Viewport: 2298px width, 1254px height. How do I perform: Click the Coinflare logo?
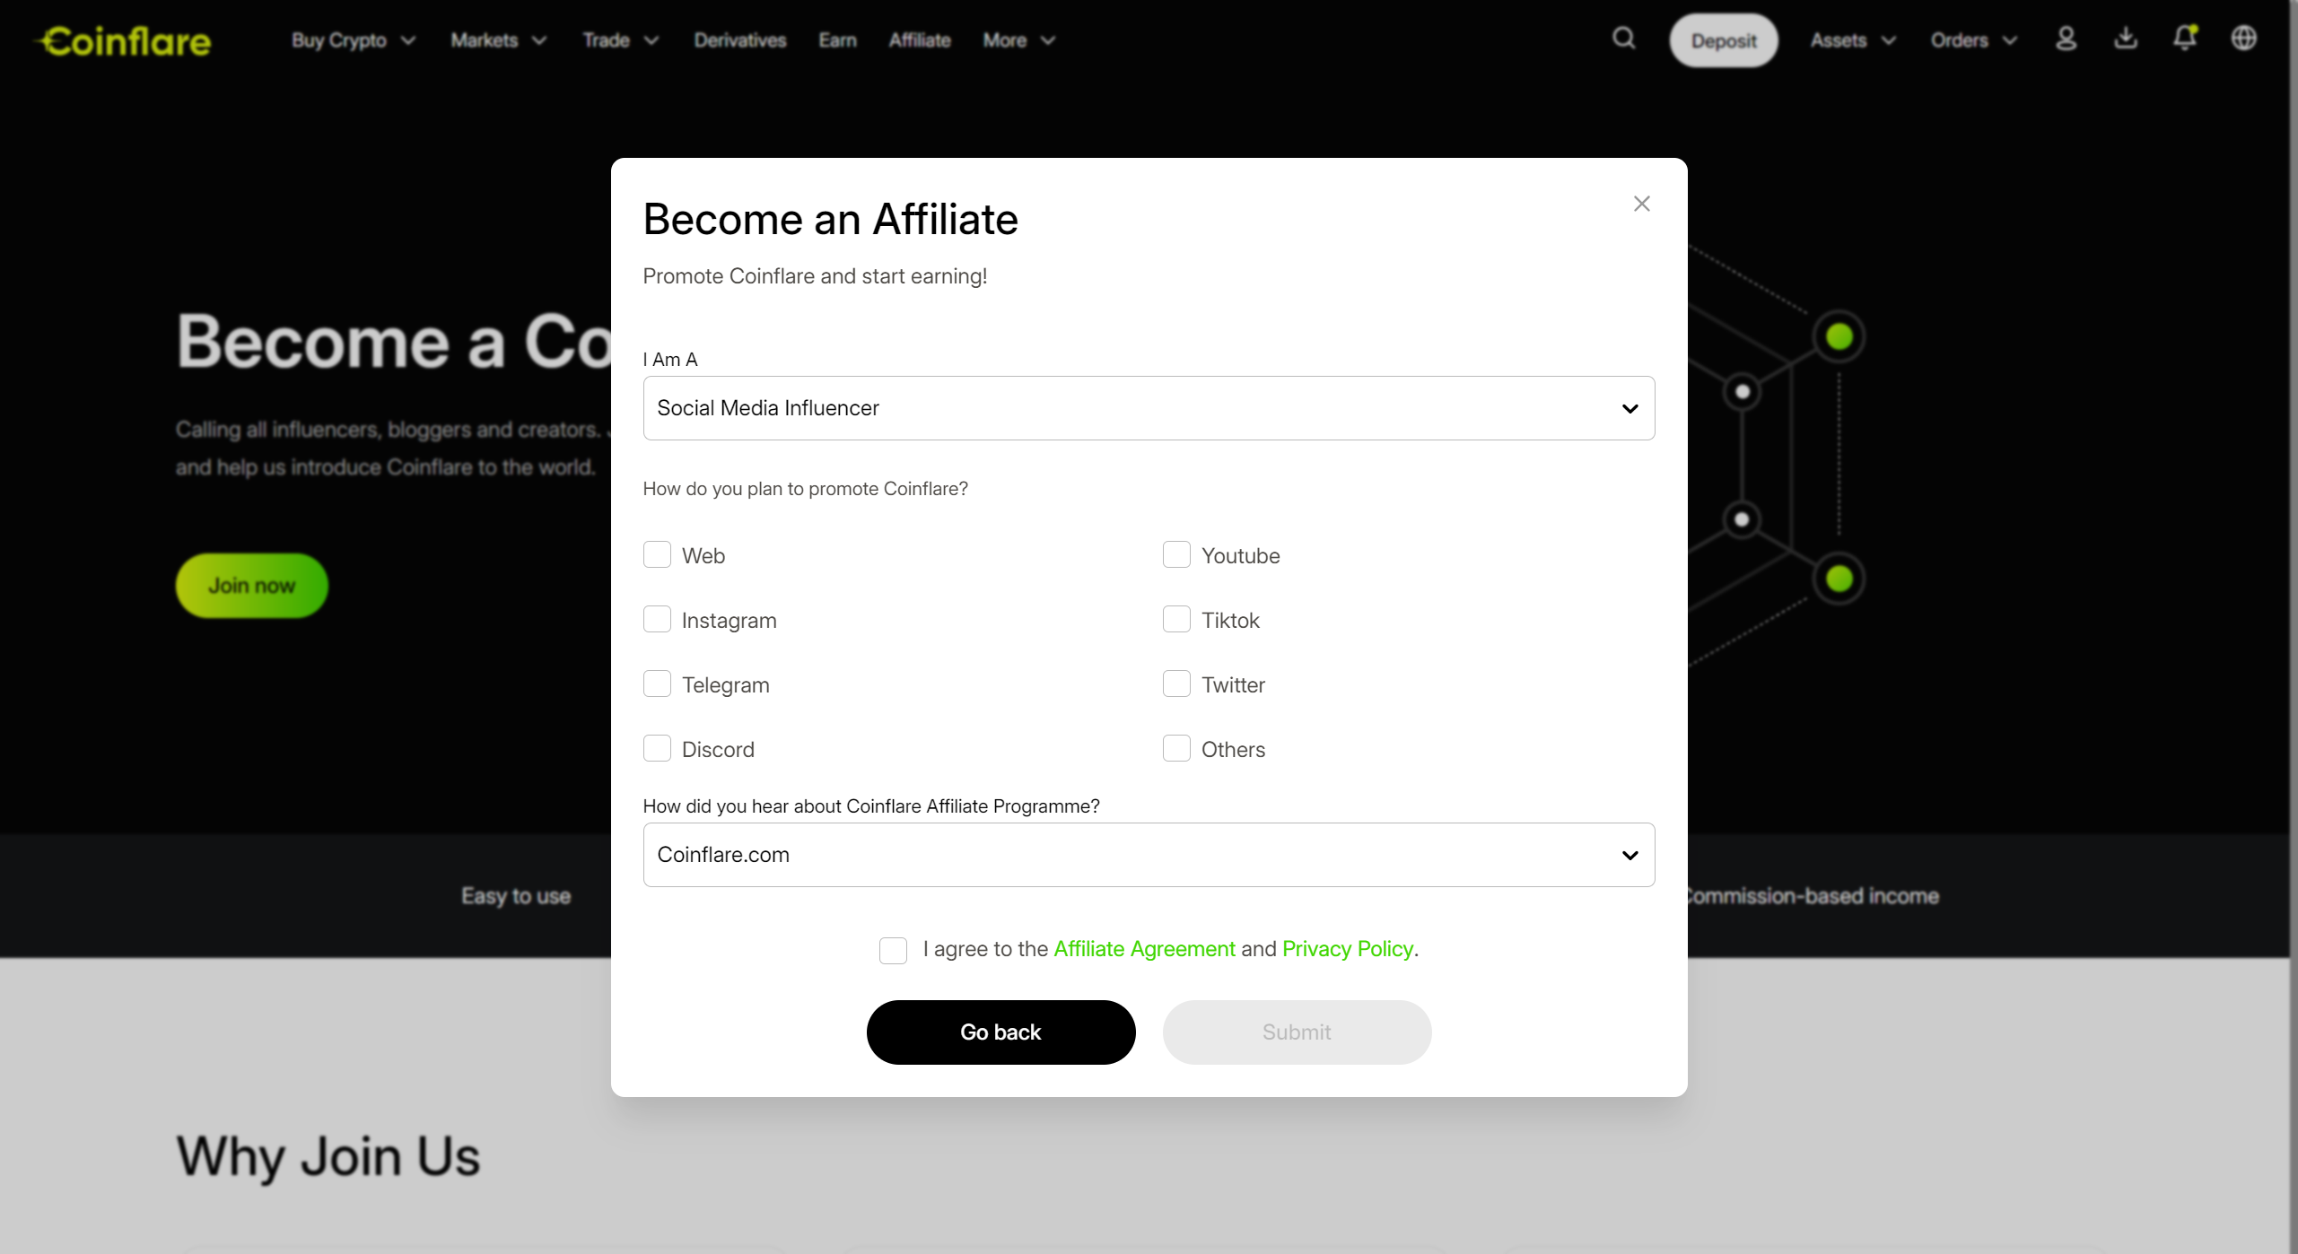pos(125,41)
